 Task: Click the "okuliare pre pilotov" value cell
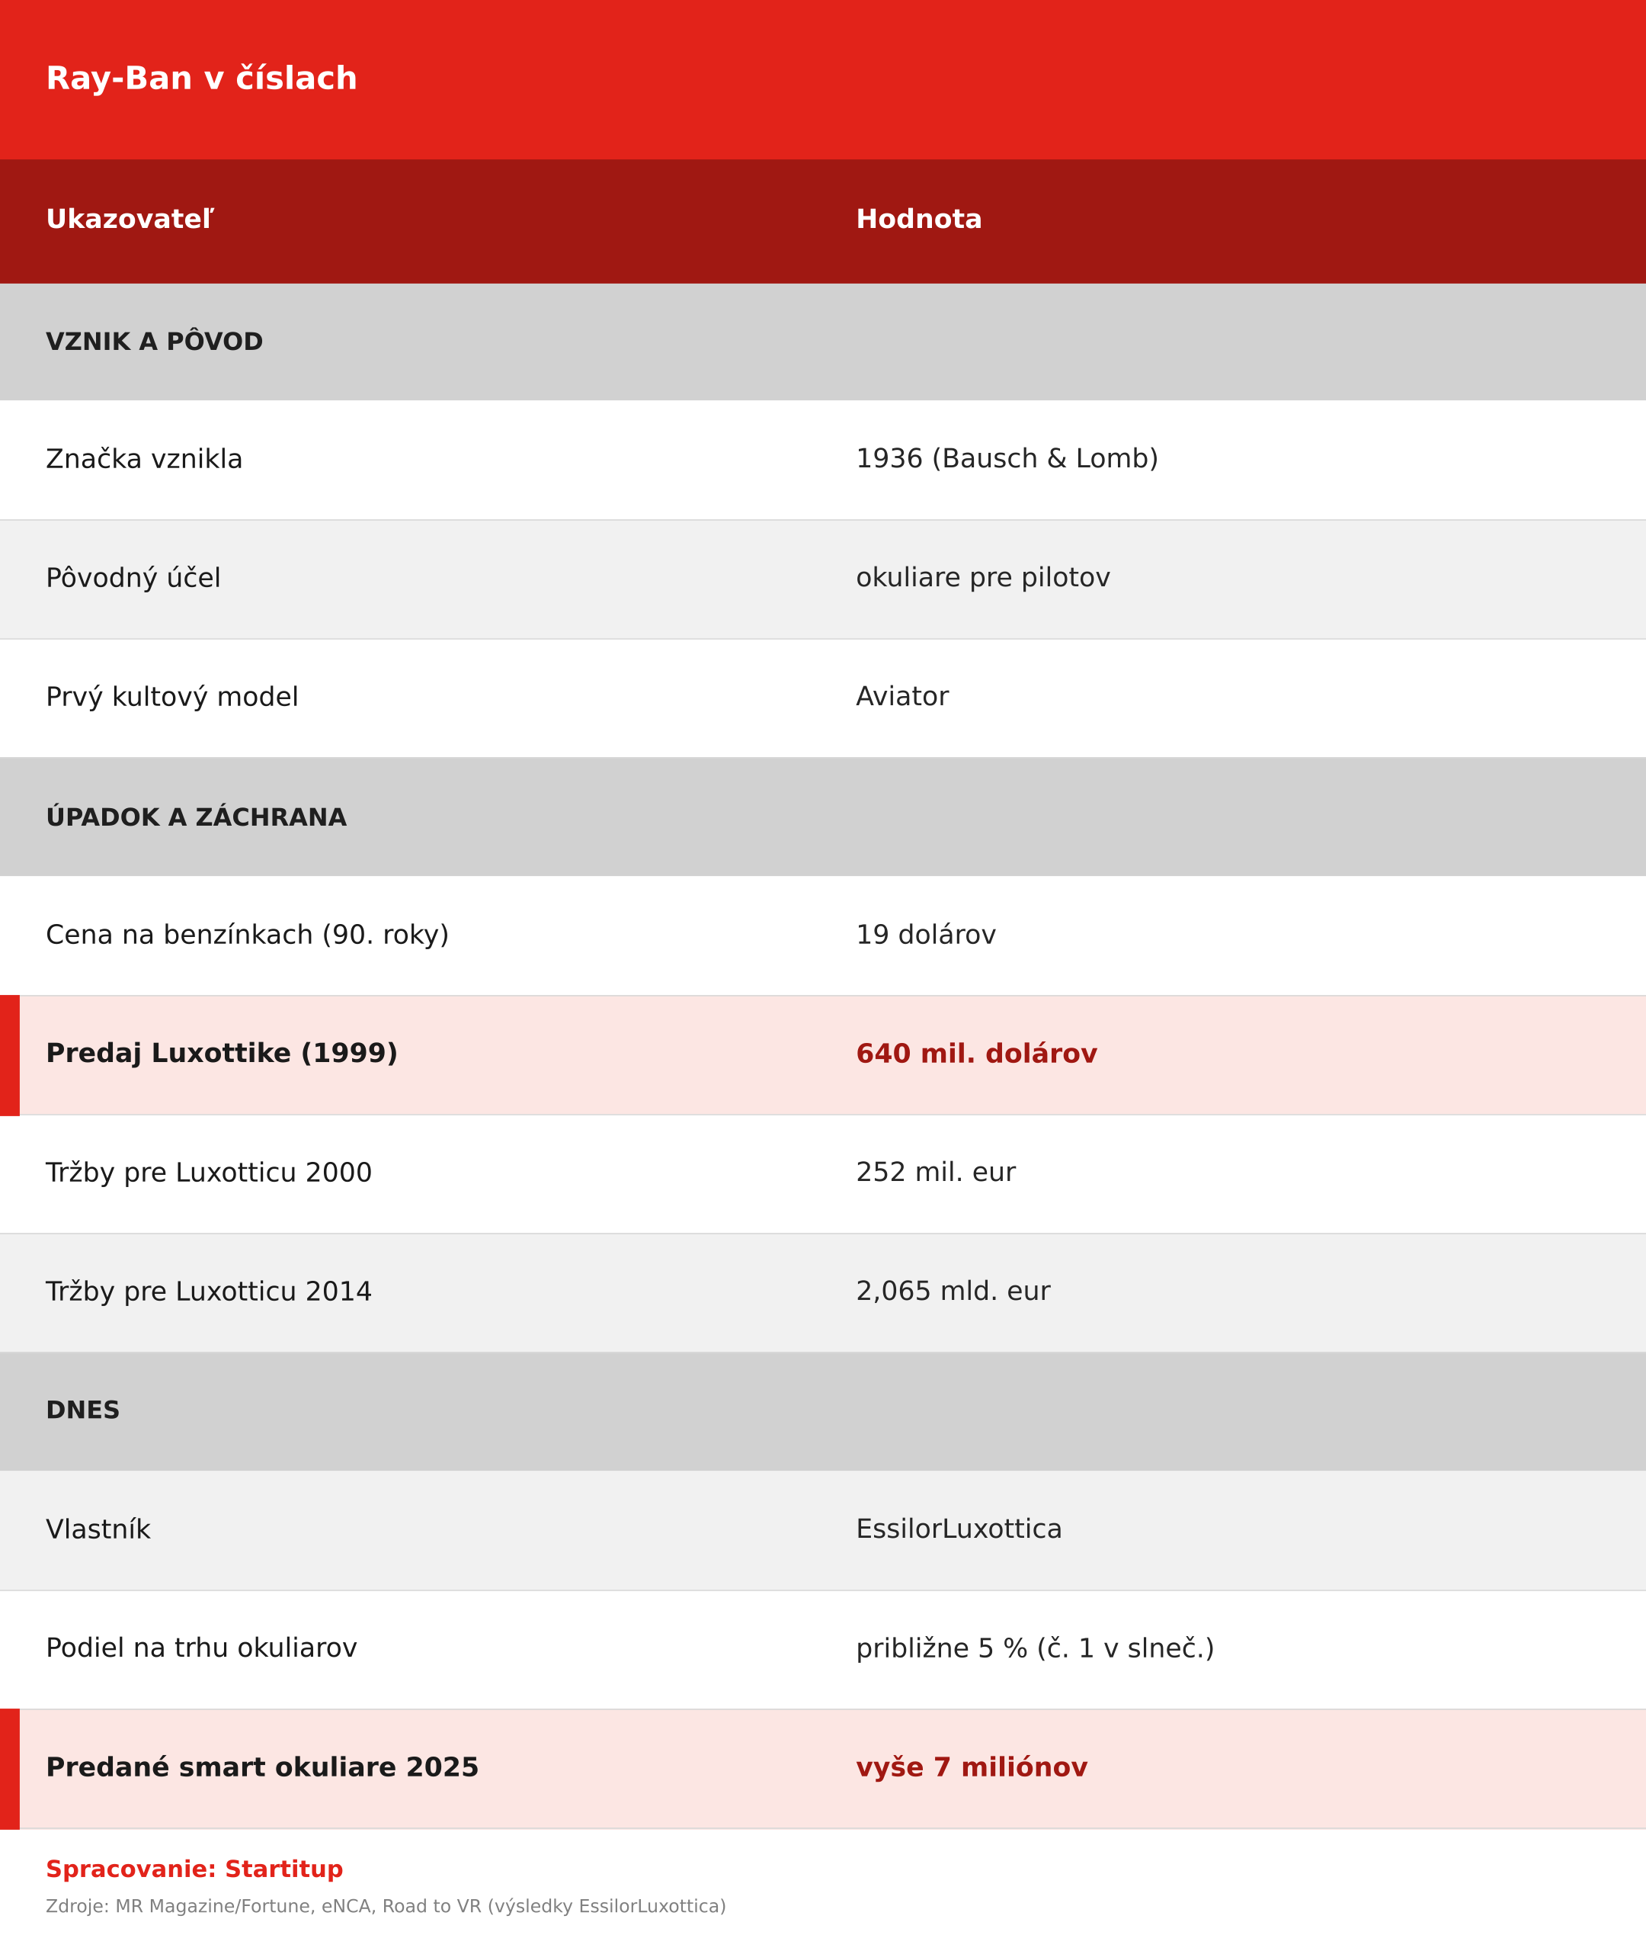pyautogui.click(x=982, y=579)
